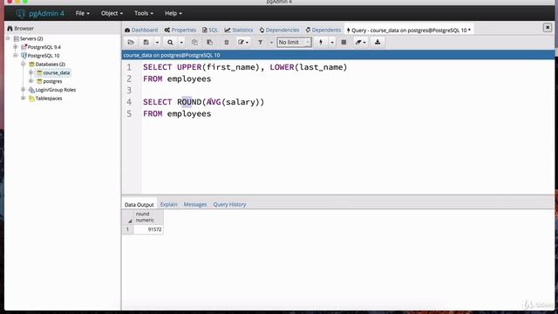Open the Help menu

tap(173, 13)
